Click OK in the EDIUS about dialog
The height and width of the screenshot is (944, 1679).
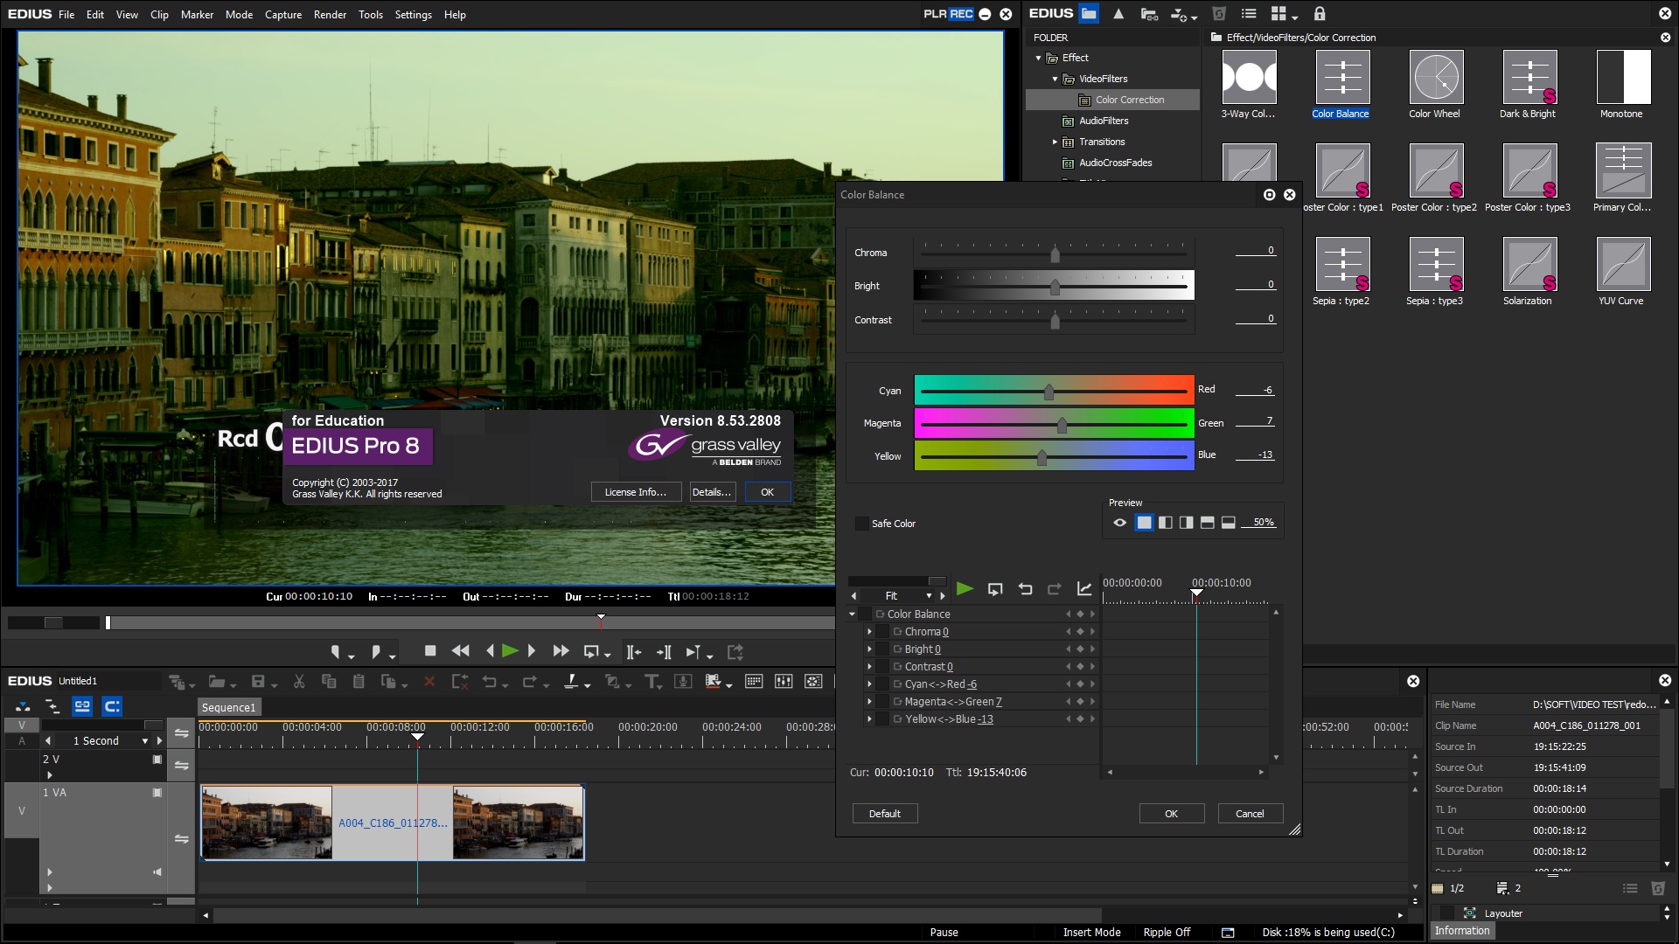tap(767, 492)
